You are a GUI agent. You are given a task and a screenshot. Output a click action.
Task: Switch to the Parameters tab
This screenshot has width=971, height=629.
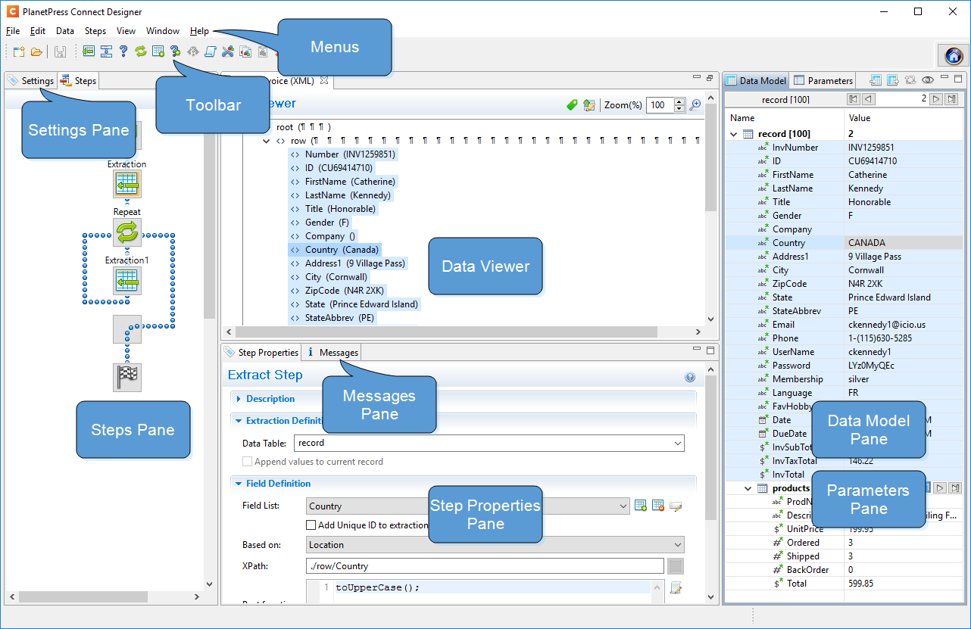(823, 80)
